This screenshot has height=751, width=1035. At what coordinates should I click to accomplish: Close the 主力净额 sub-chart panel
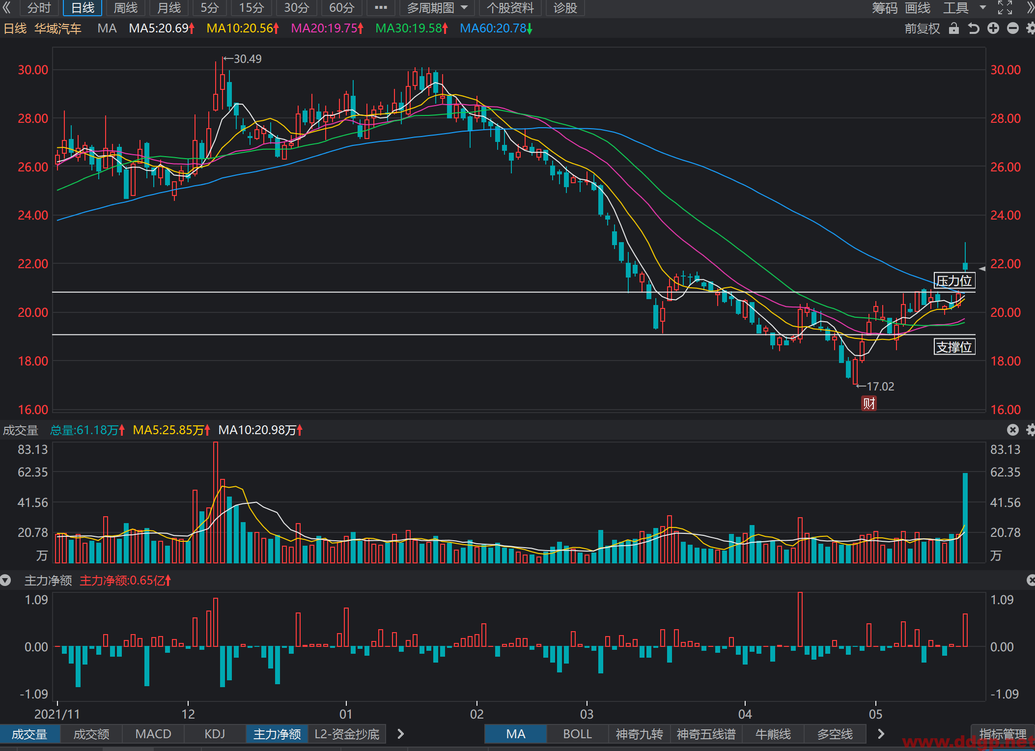1031,580
